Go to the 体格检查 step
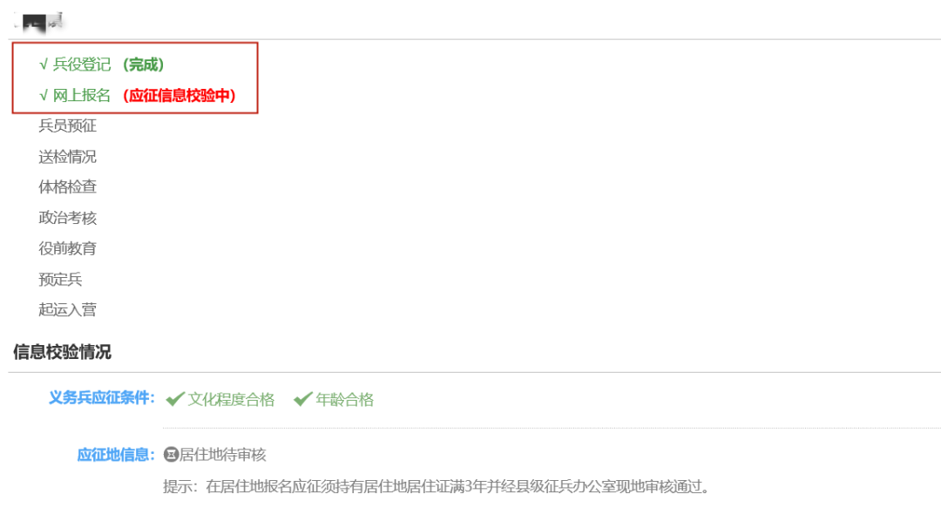Image resolution: width=941 pixels, height=521 pixels. (67, 187)
